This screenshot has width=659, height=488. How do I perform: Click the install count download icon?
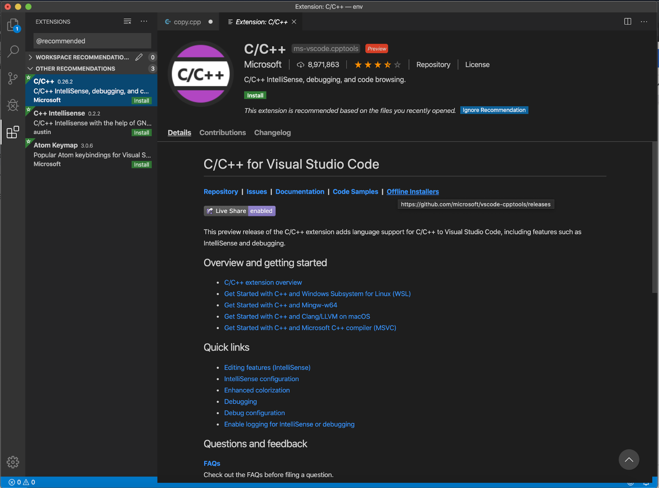point(300,65)
